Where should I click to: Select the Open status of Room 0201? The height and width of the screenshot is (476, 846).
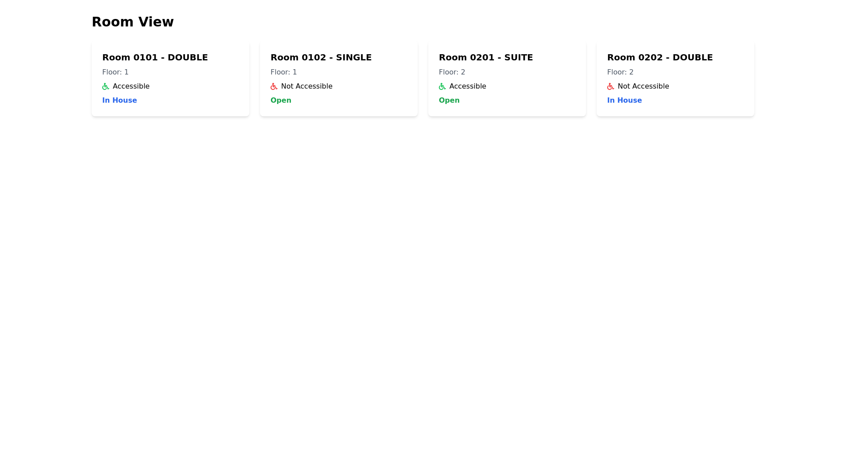click(449, 100)
